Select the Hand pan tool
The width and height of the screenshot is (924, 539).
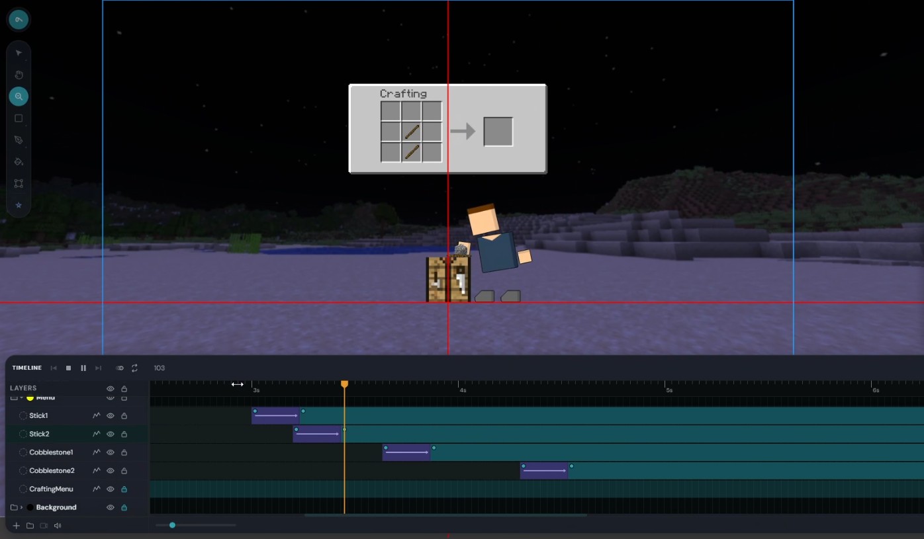pos(19,75)
